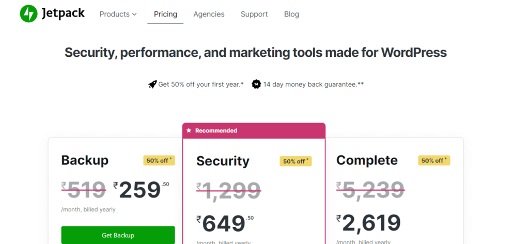Open the Pricing navigation item
The image size is (529, 244).
[x=165, y=14]
